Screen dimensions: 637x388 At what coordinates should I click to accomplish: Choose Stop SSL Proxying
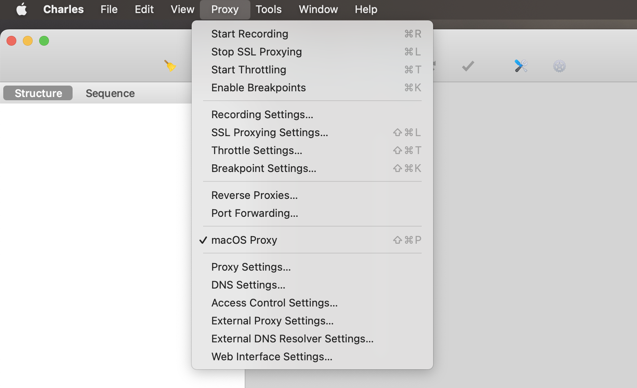point(312,52)
